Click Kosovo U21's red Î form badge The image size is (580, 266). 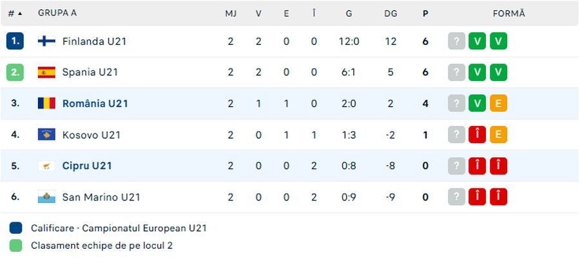(x=477, y=135)
